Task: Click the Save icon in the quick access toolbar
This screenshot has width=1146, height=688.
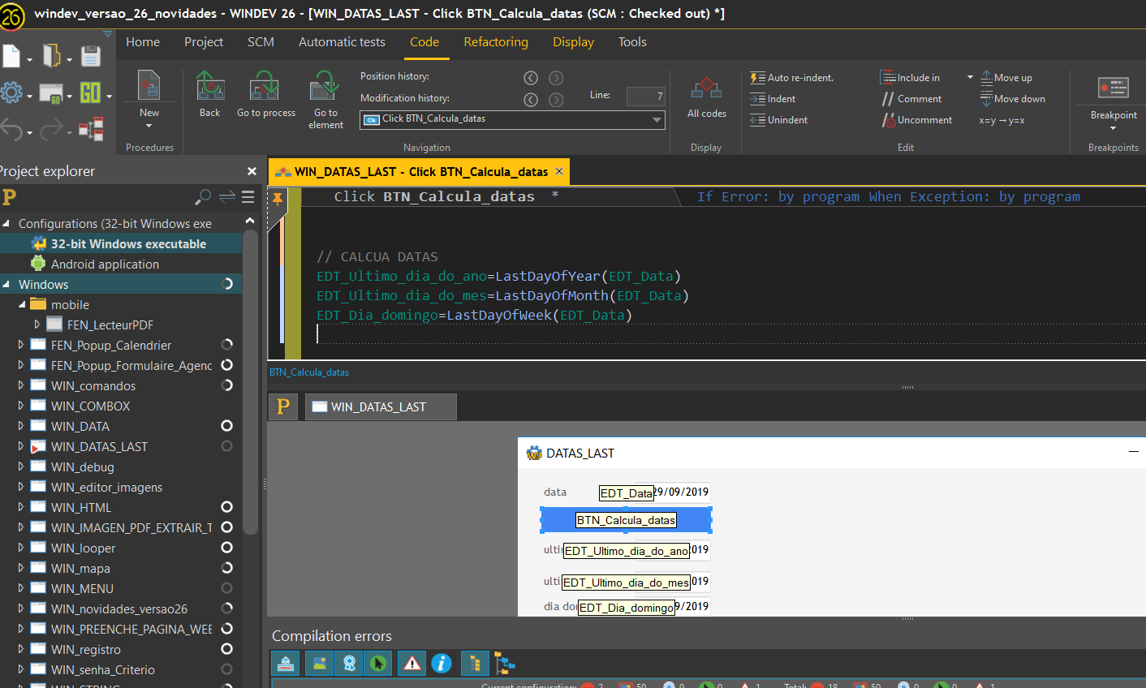Action: (x=90, y=55)
